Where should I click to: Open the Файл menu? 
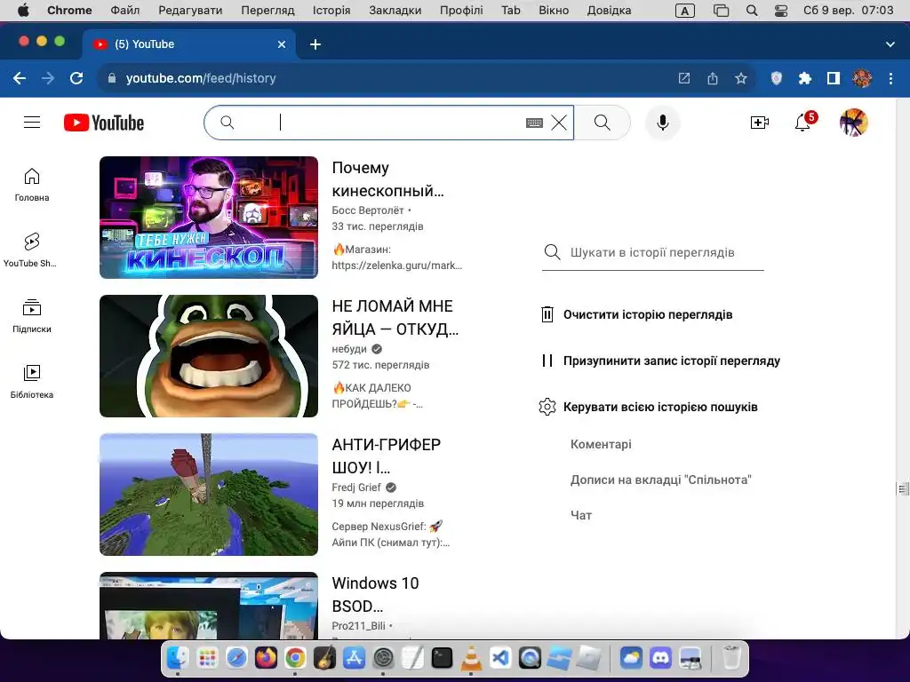point(124,11)
